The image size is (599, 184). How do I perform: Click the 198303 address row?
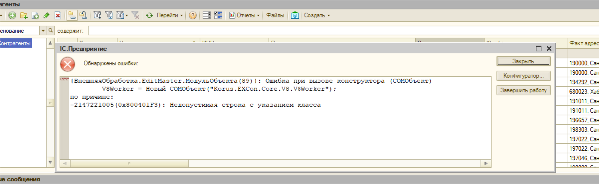coord(583,130)
